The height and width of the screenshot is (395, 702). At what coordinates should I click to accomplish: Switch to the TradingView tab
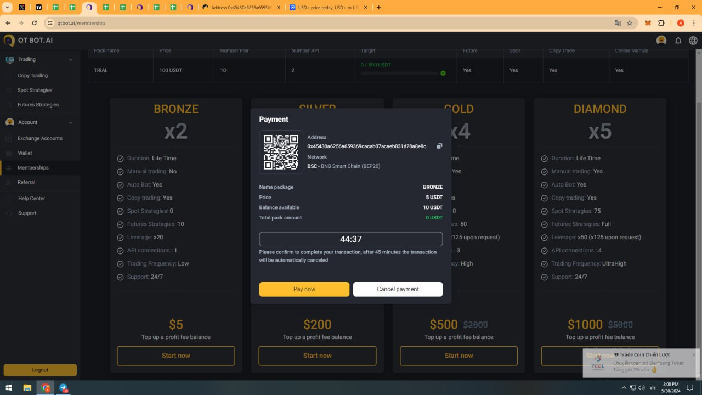pos(38,7)
